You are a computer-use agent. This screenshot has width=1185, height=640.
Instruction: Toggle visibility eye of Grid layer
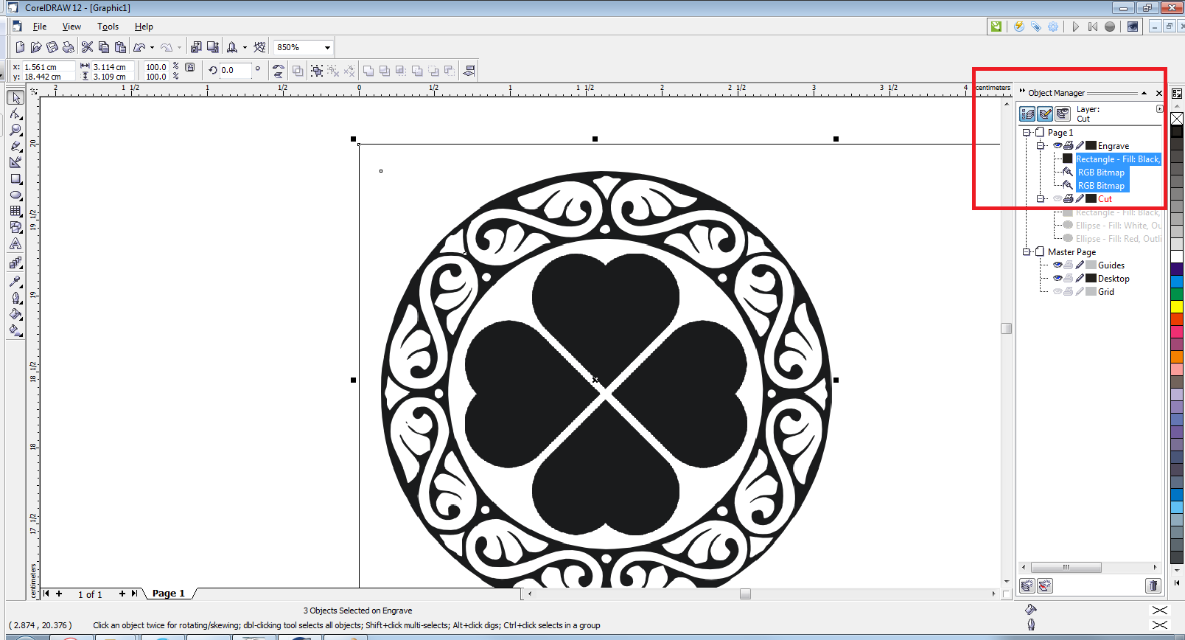pyautogui.click(x=1058, y=291)
